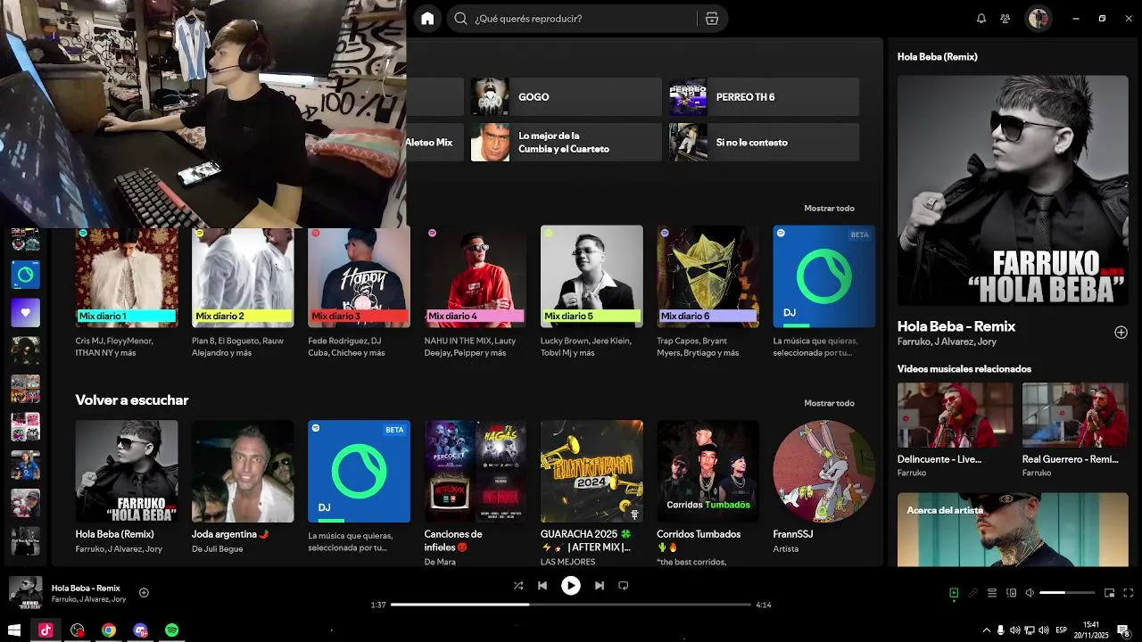The width and height of the screenshot is (1142, 642).
Task: Seek on song progress bar
Action: click(x=571, y=605)
